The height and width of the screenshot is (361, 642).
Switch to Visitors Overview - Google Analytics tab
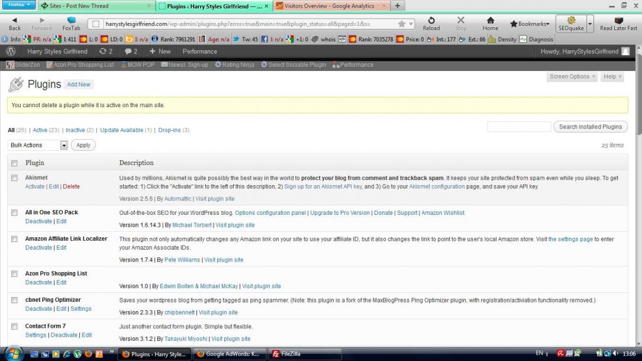coord(330,6)
